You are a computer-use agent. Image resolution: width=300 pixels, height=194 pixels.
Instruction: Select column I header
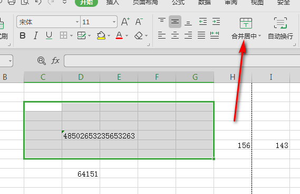click(x=270, y=77)
